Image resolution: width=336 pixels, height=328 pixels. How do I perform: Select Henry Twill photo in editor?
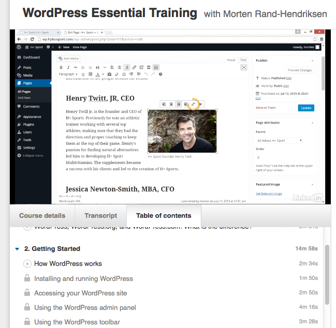click(182, 131)
